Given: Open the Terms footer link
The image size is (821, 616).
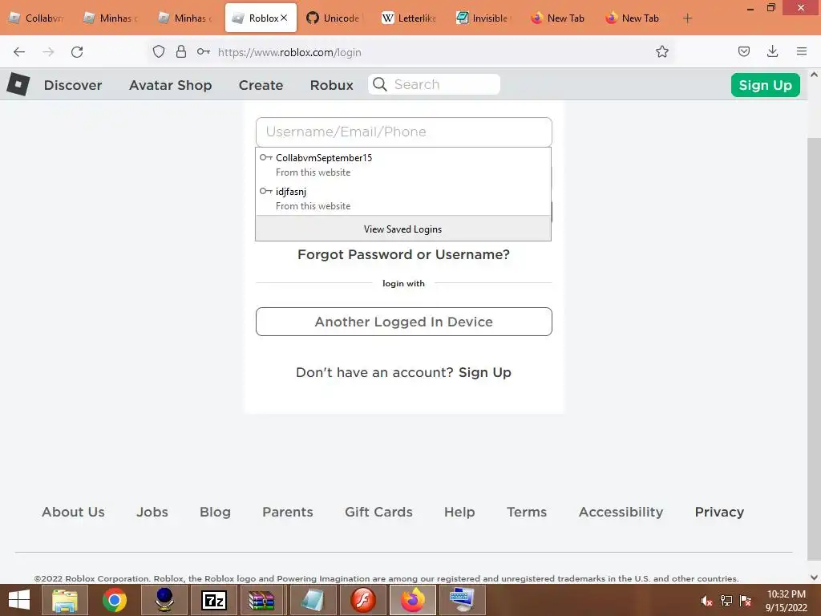Looking at the screenshot, I should (527, 512).
